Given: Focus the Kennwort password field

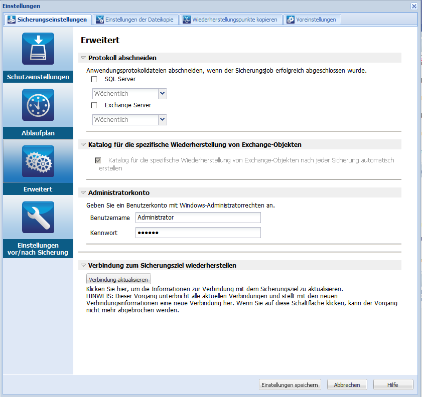Looking at the screenshot, I should click(198, 233).
